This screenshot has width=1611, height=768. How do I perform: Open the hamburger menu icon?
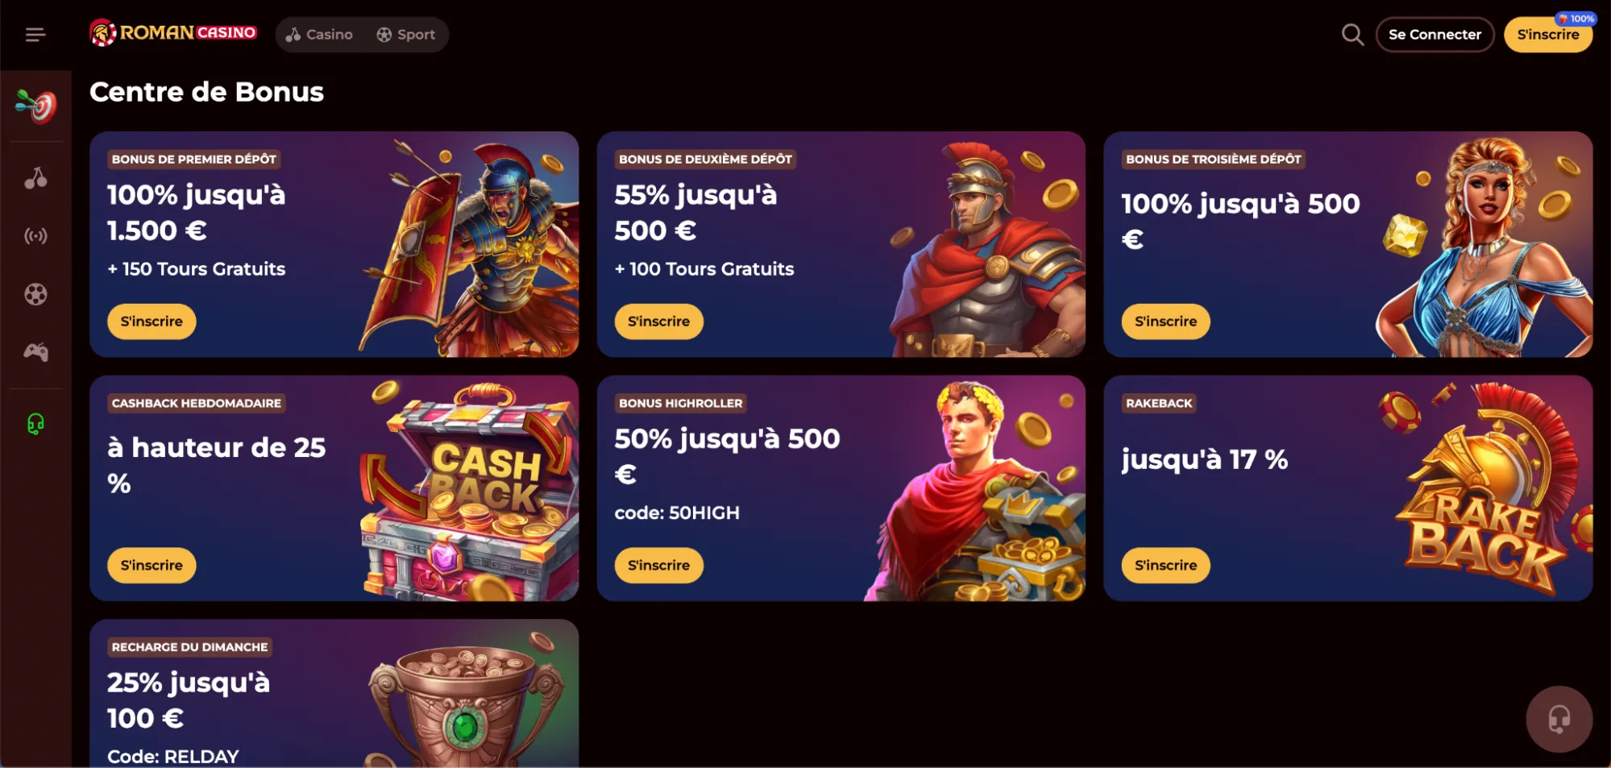click(35, 35)
